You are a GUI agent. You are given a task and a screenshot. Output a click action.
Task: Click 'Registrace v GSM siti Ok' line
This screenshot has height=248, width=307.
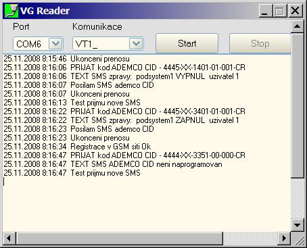pos(77,147)
